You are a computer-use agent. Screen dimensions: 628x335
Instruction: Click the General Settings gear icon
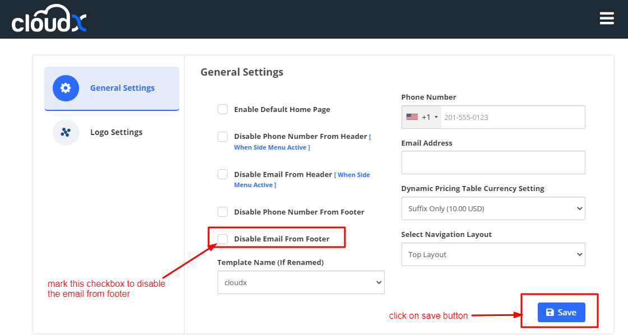(66, 88)
